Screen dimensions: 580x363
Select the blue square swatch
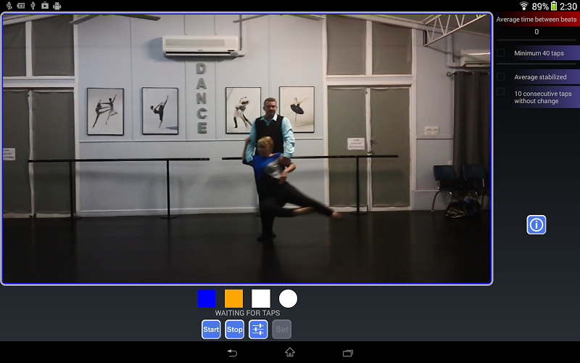[x=207, y=298]
